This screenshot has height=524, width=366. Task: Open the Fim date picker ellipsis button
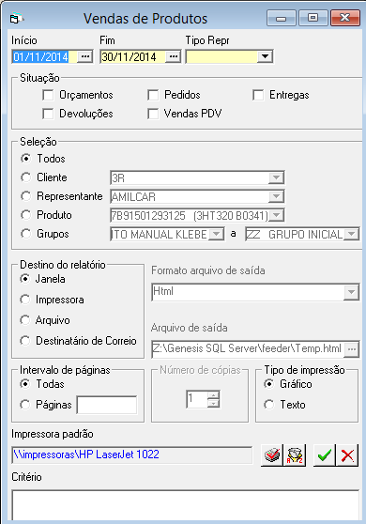174,56
